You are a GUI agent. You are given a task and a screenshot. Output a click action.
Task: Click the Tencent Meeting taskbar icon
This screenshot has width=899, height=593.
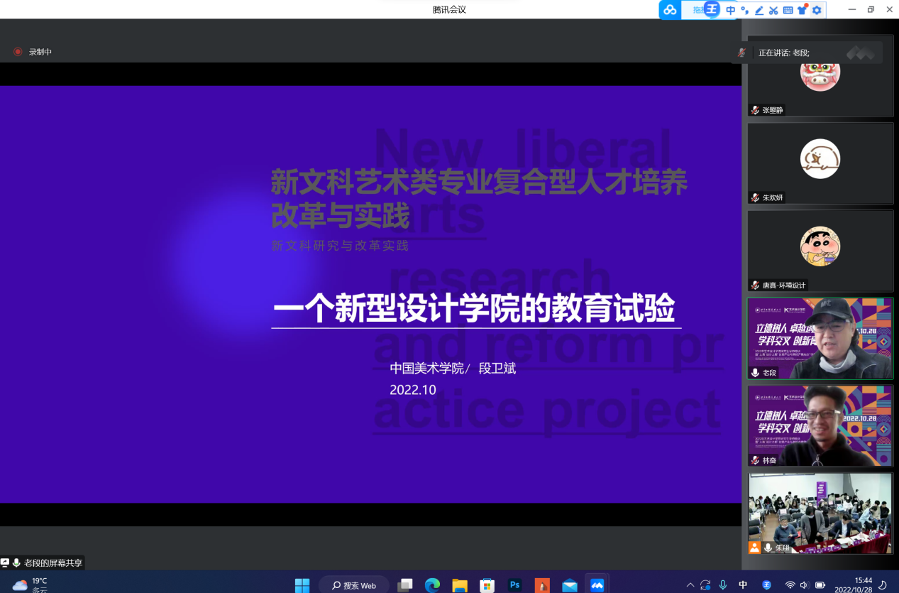(597, 585)
